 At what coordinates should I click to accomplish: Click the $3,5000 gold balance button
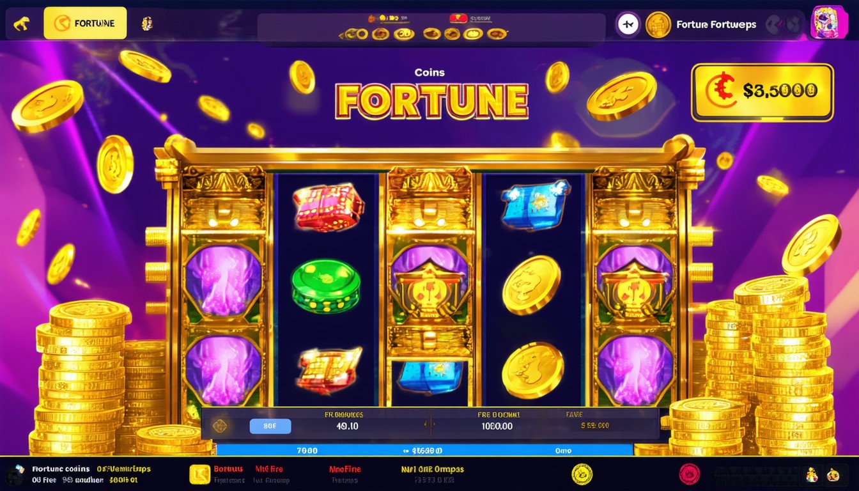tap(762, 92)
